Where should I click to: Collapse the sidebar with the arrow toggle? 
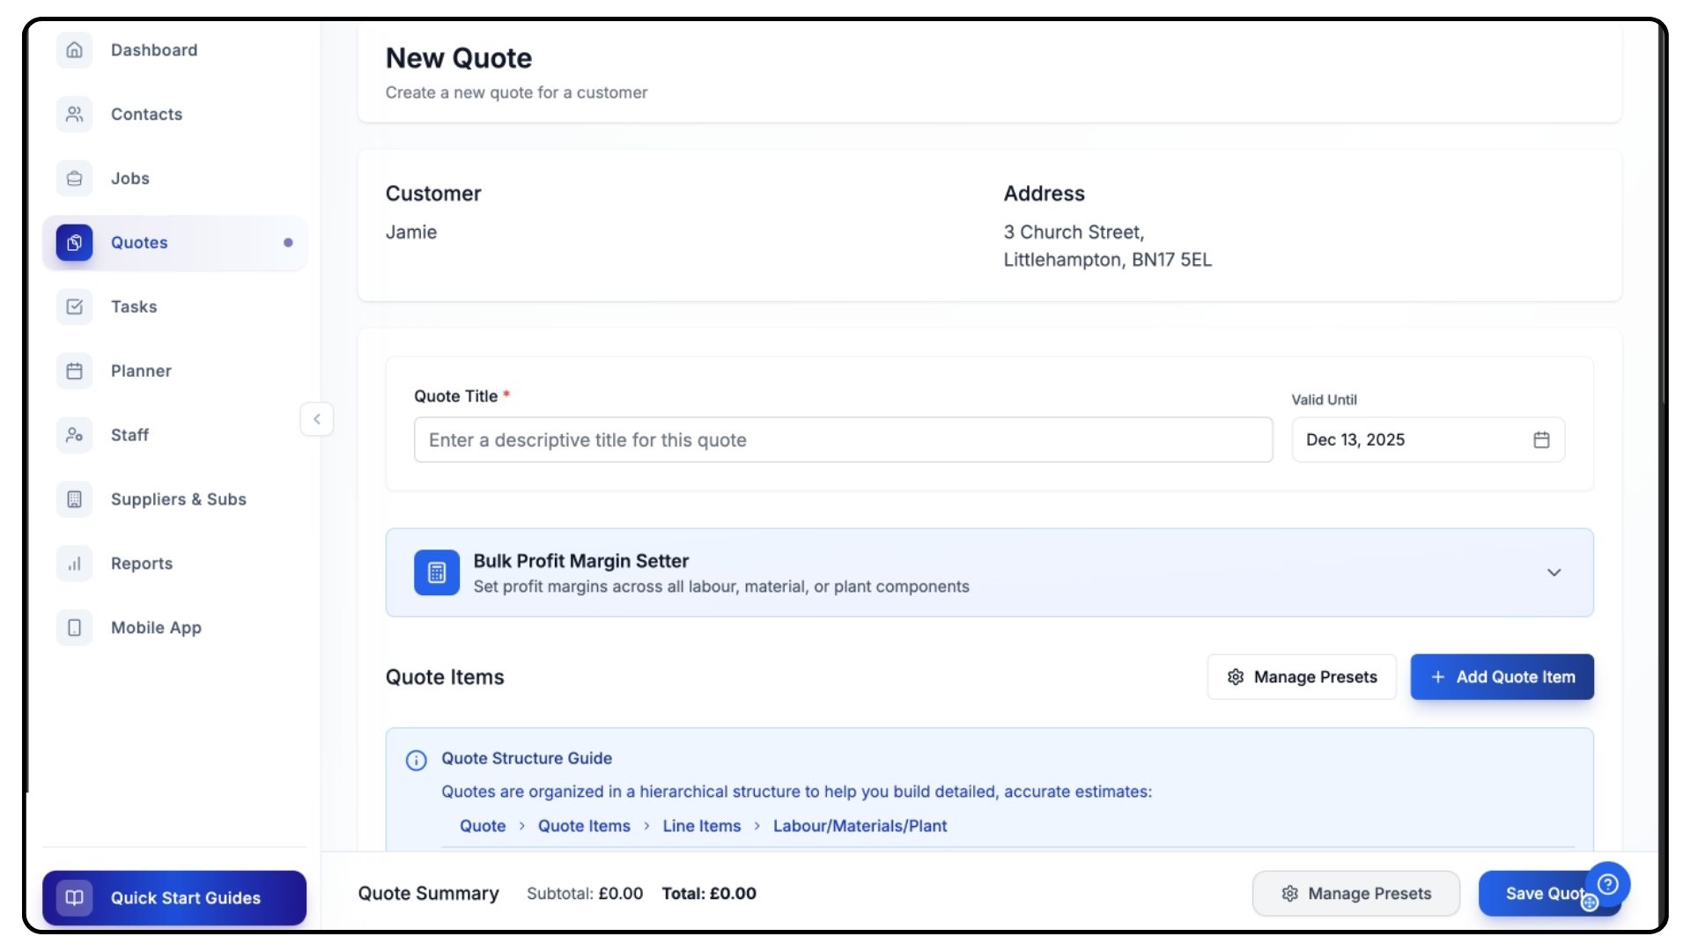click(x=317, y=419)
